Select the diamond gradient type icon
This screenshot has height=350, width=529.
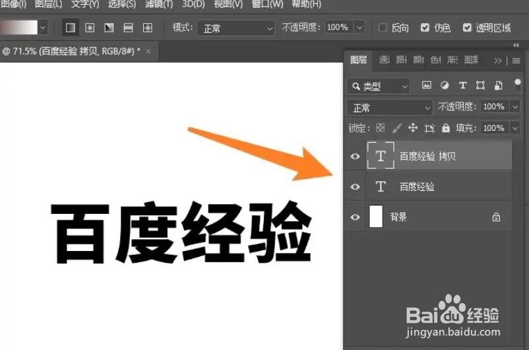(148, 27)
